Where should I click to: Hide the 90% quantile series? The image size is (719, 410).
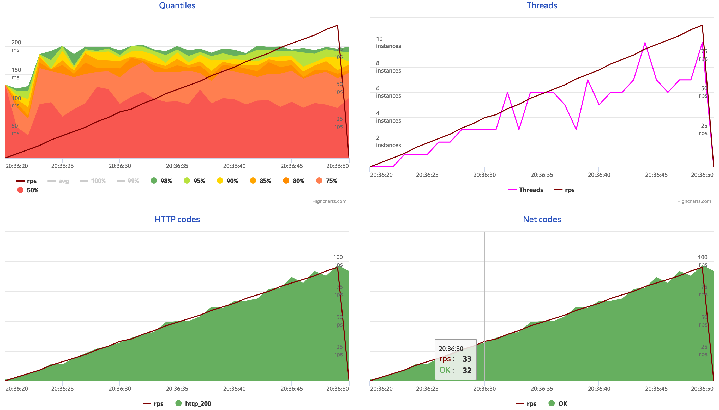220,180
